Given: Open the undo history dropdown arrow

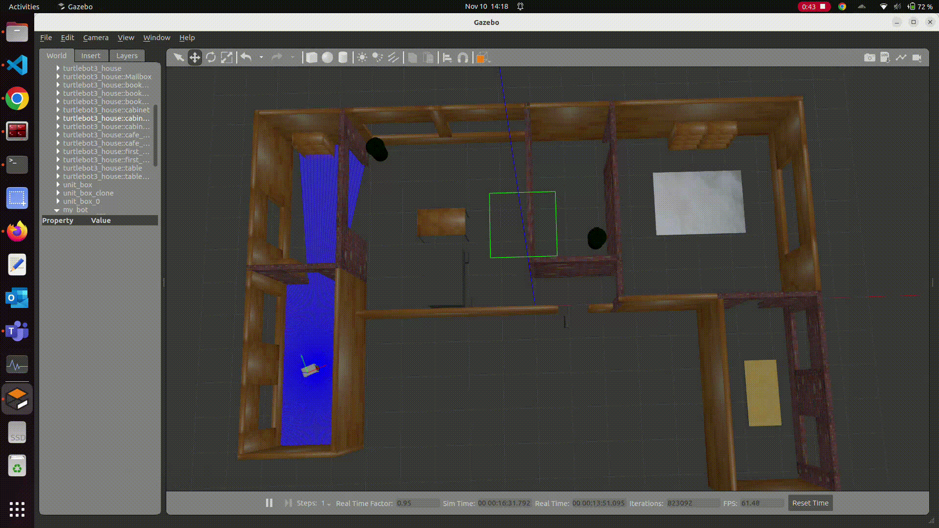Looking at the screenshot, I should click(x=261, y=58).
